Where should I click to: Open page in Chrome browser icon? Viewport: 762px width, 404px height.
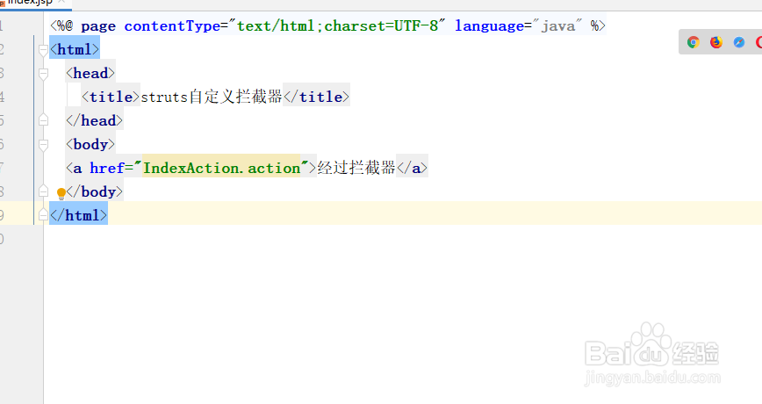(694, 42)
